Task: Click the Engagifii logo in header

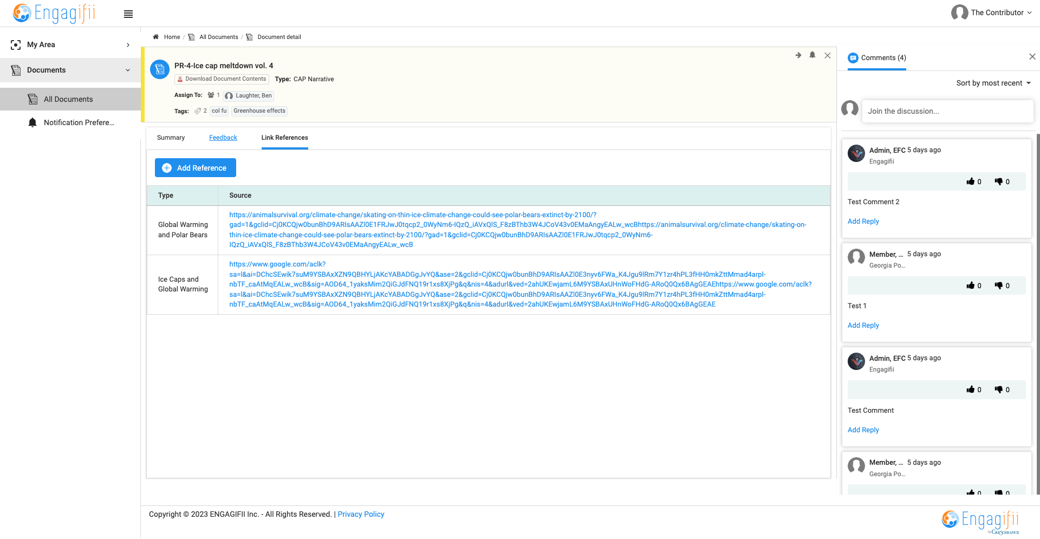Action: 54,13
